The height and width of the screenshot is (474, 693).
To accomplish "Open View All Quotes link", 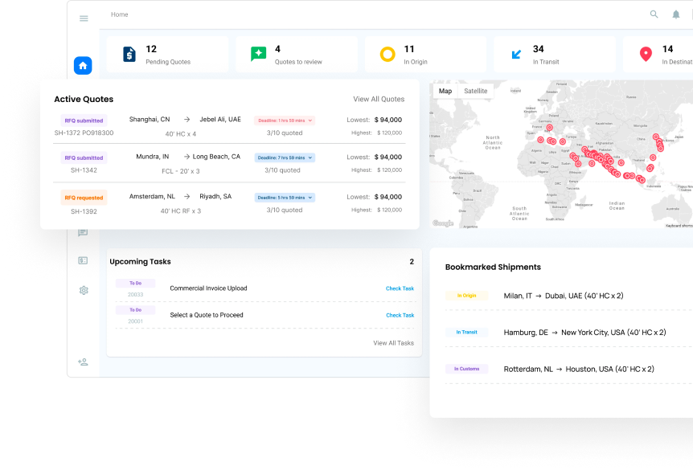I will coord(379,99).
